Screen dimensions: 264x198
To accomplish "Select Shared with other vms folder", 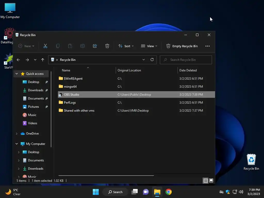I will pos(136,110).
